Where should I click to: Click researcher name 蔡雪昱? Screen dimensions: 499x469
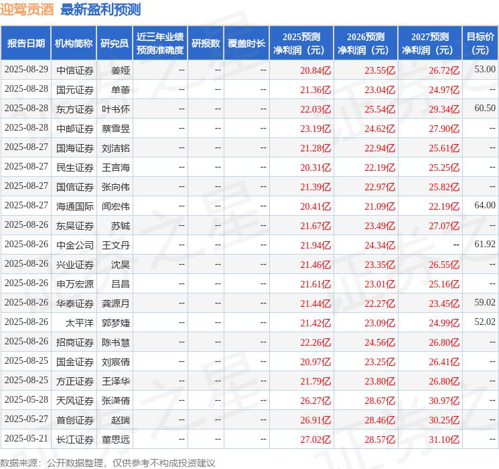point(116,129)
